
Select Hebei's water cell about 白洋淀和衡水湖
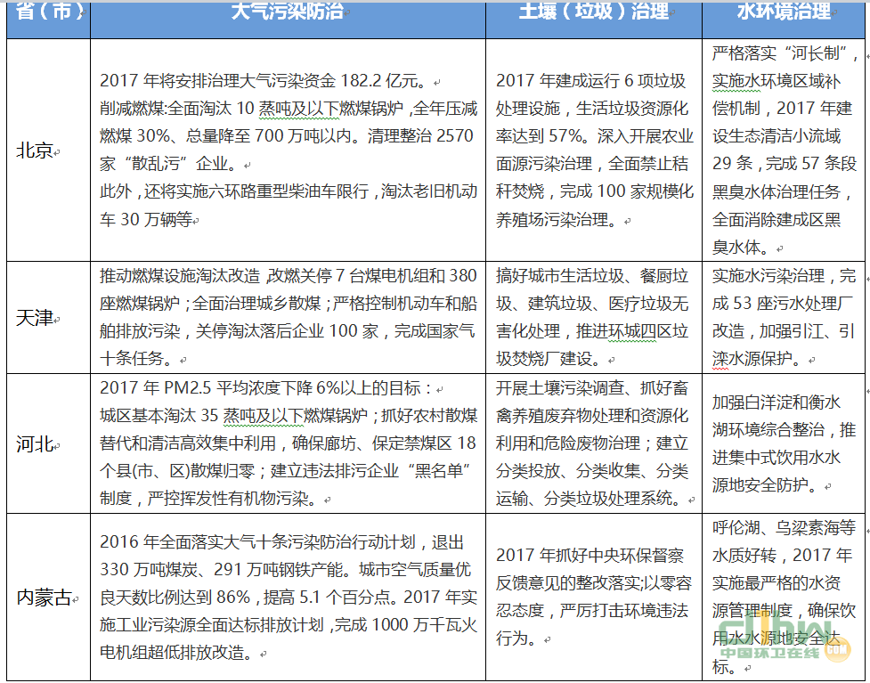[784, 443]
